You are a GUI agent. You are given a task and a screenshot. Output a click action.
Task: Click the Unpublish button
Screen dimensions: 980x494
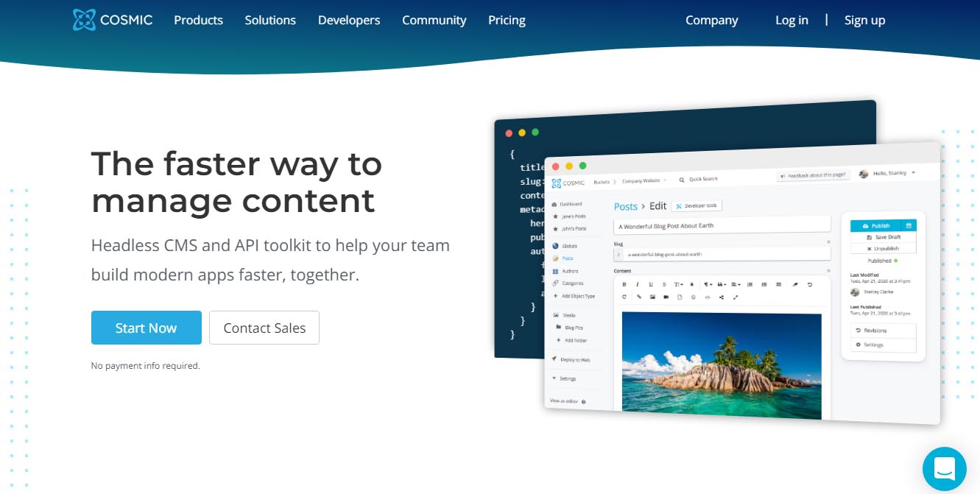pos(884,248)
